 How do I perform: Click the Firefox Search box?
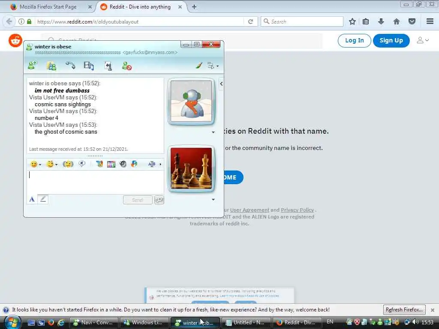(x=302, y=21)
